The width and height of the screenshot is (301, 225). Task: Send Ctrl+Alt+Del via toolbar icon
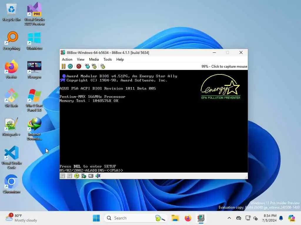pyautogui.click(x=87, y=67)
